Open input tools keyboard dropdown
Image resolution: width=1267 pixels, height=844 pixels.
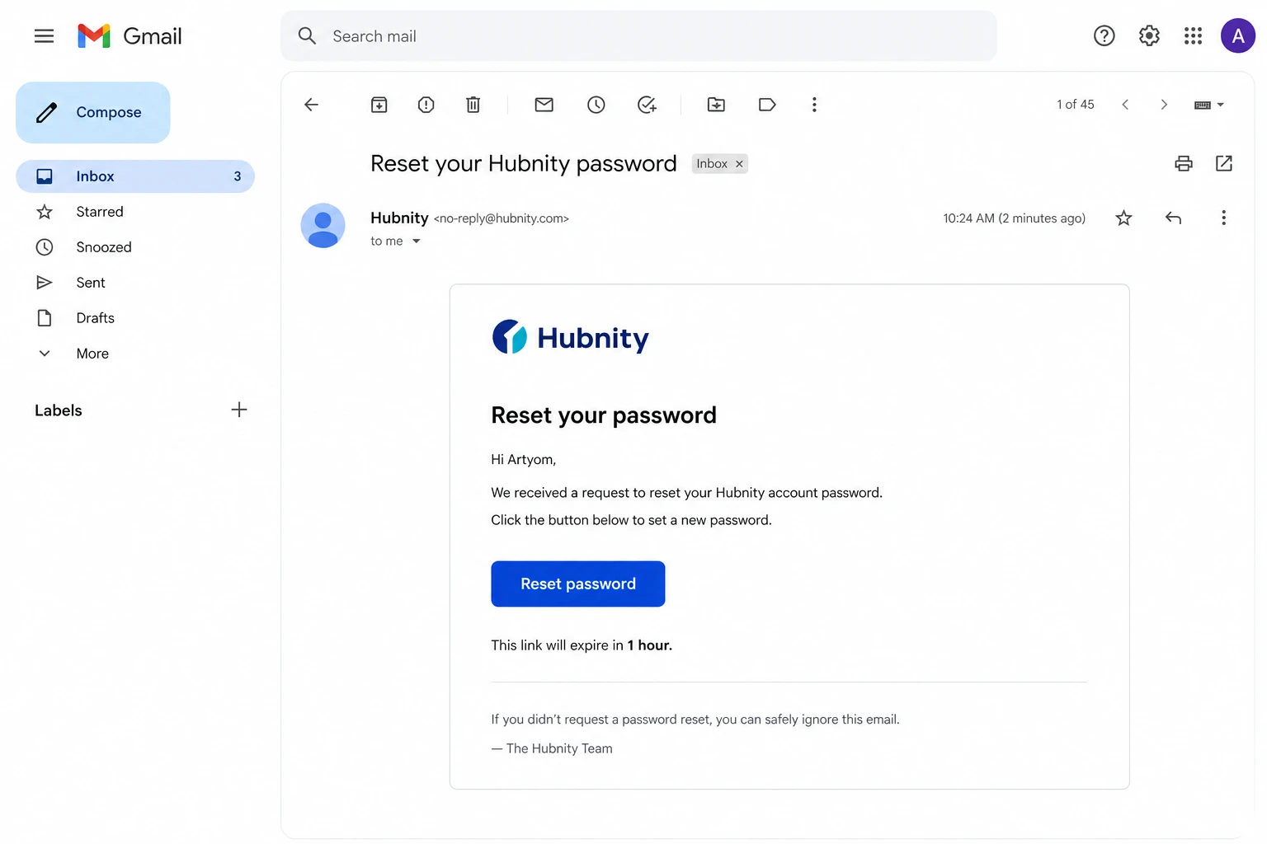(1209, 105)
